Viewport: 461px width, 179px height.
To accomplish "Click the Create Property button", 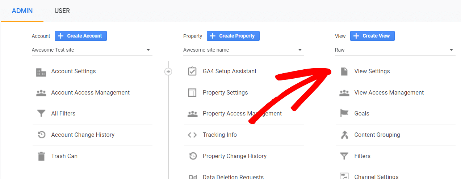I will 233,36.
